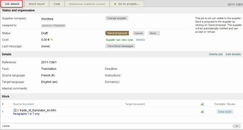
Task: Click the pencil icon next to cost
Action: [x=52, y=40]
